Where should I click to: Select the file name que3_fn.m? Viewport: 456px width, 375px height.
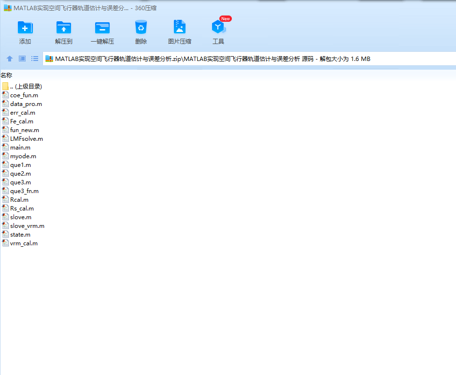25,191
